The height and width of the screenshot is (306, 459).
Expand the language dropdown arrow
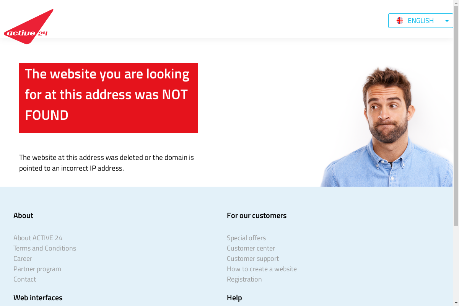[x=447, y=21]
